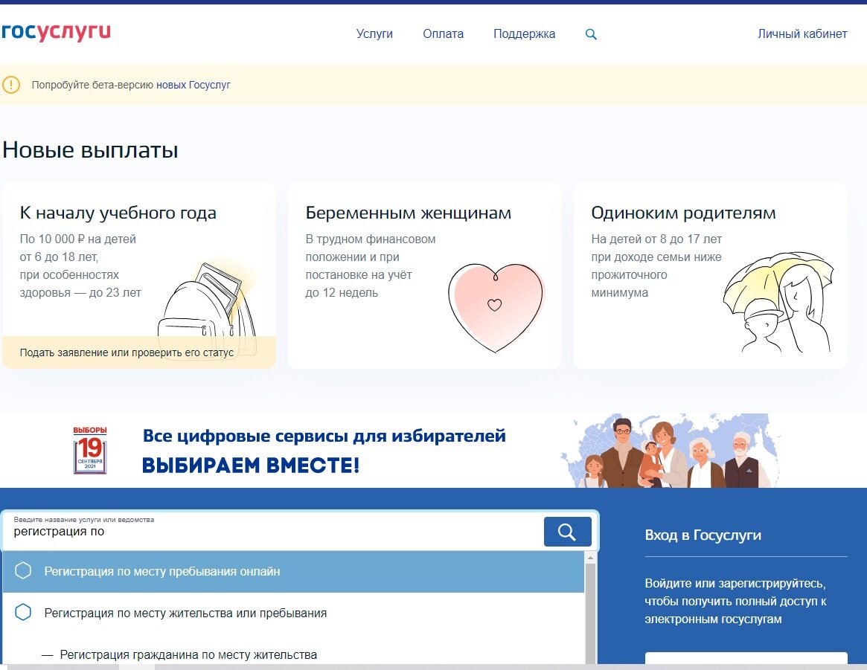Click text На детей от 8 до 17 лет

point(656,239)
